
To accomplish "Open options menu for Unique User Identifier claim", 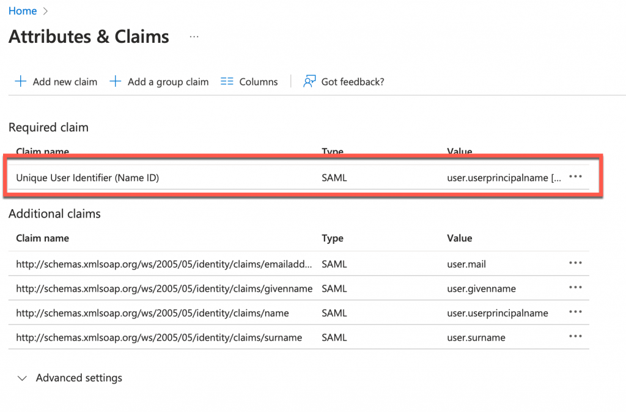I will (x=575, y=177).
